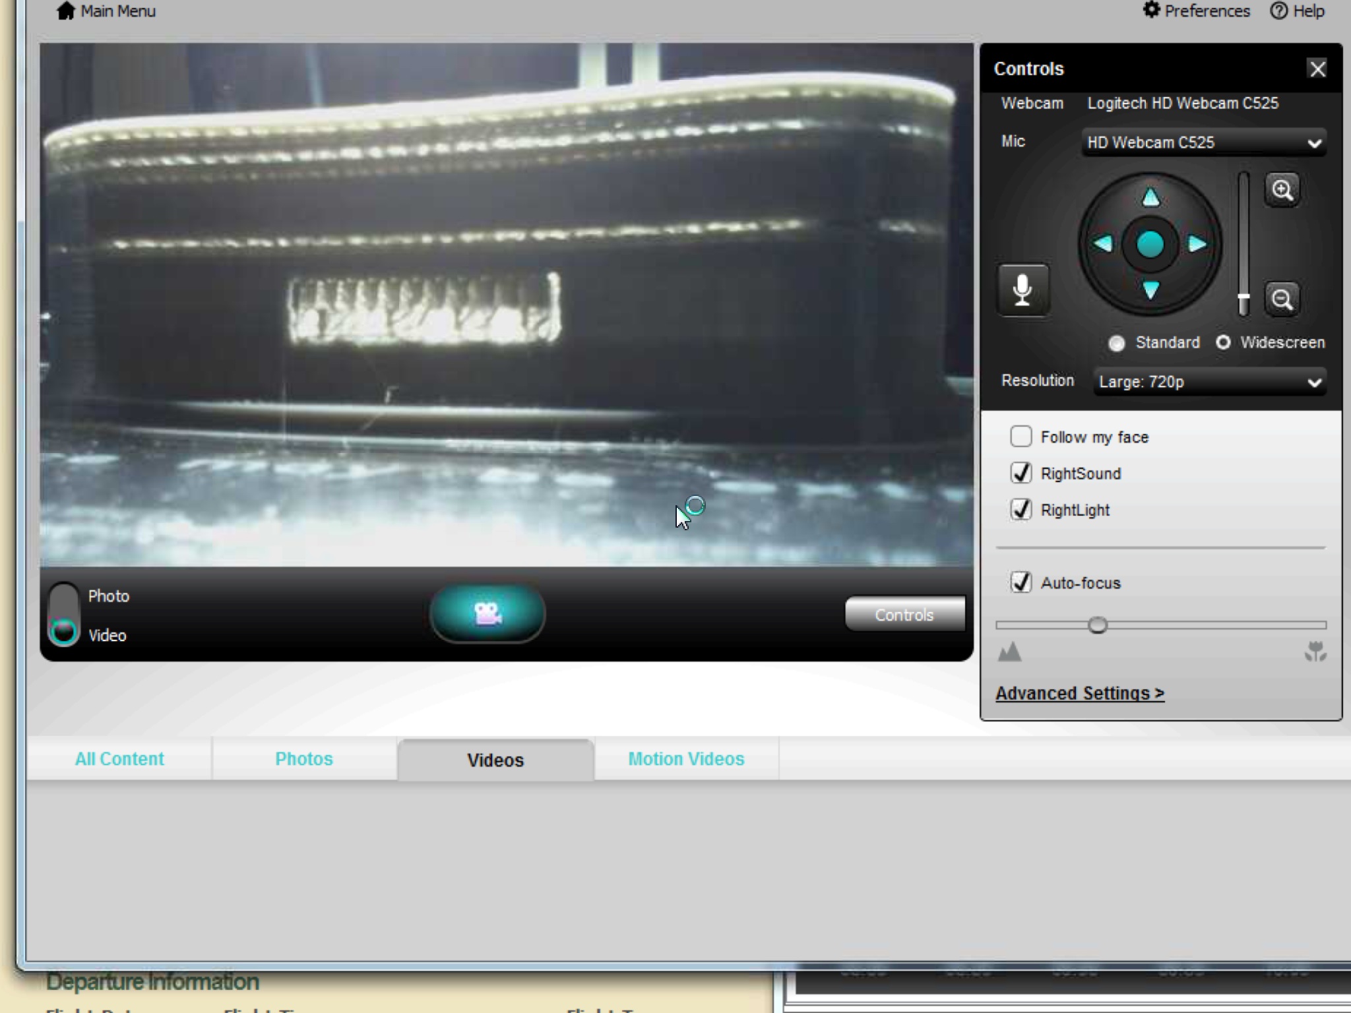Open the Motion Videos tab
The image size is (1351, 1013).
click(x=686, y=759)
